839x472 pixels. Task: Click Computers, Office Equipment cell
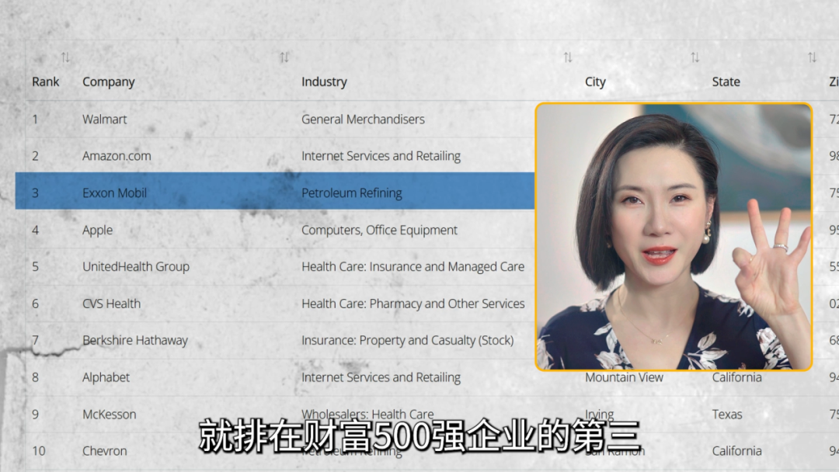[x=379, y=231]
